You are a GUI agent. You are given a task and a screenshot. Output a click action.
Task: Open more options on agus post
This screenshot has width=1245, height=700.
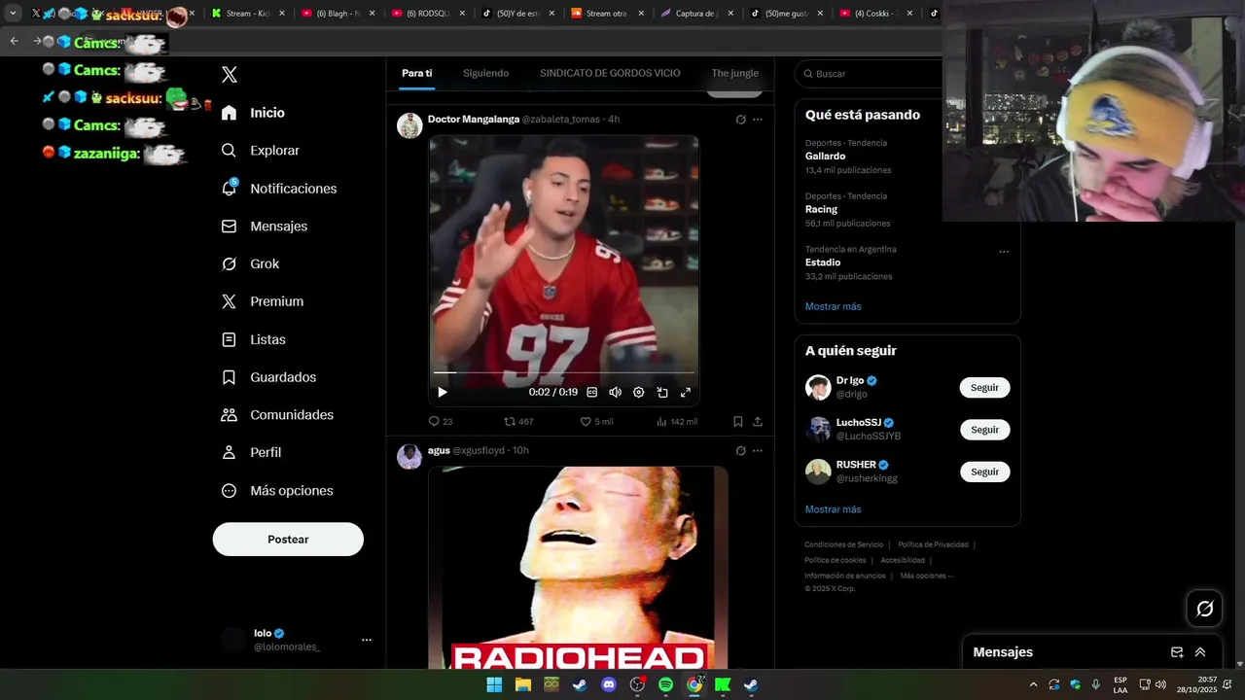[758, 451]
